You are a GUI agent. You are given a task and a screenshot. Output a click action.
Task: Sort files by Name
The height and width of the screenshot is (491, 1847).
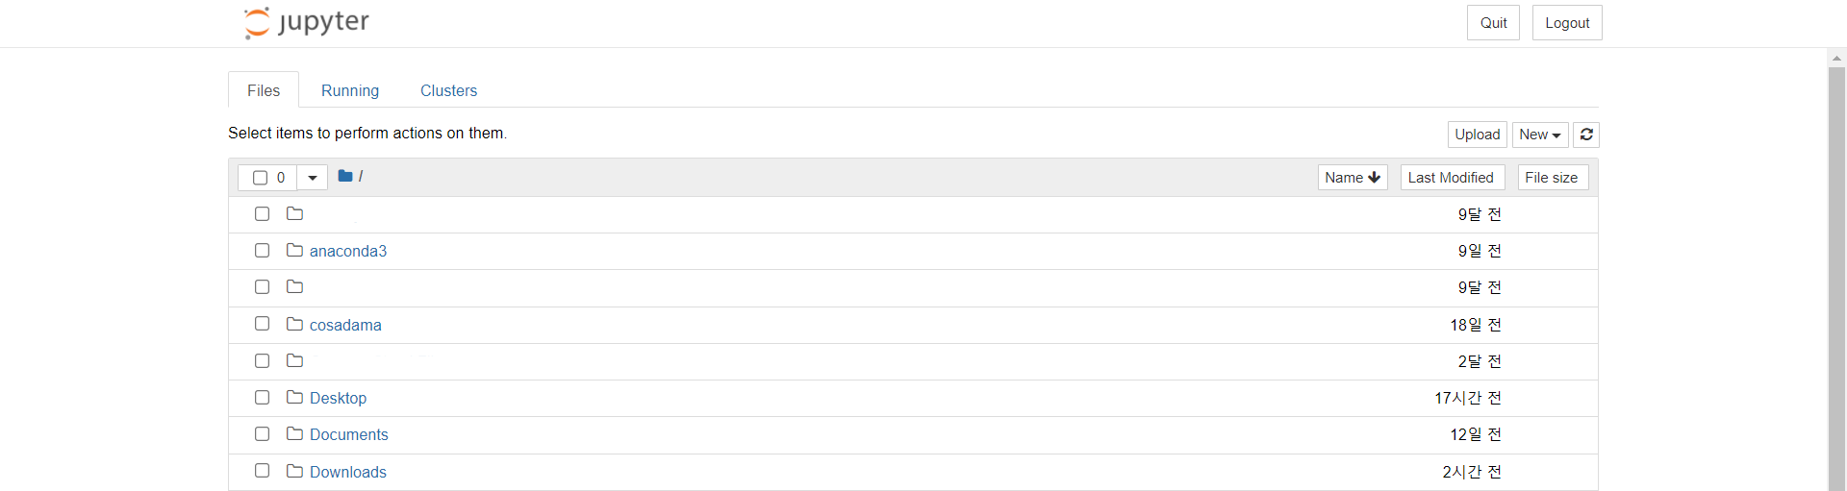tap(1352, 178)
